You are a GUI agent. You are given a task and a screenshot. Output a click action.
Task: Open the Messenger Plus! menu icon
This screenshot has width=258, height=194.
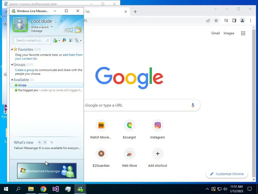[68, 30]
